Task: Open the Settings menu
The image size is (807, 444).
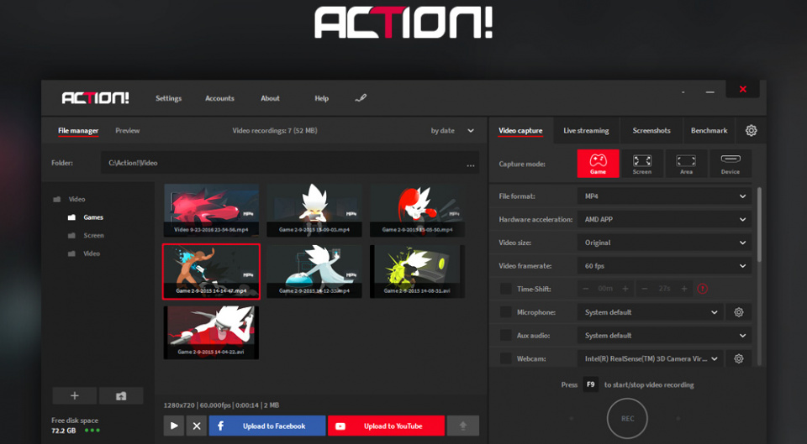Action: coord(168,98)
